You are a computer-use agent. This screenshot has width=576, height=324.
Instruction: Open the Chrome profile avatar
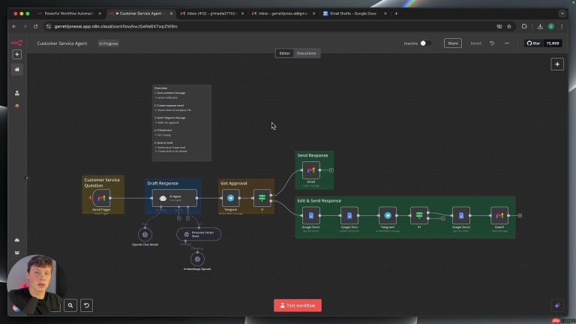click(551, 26)
